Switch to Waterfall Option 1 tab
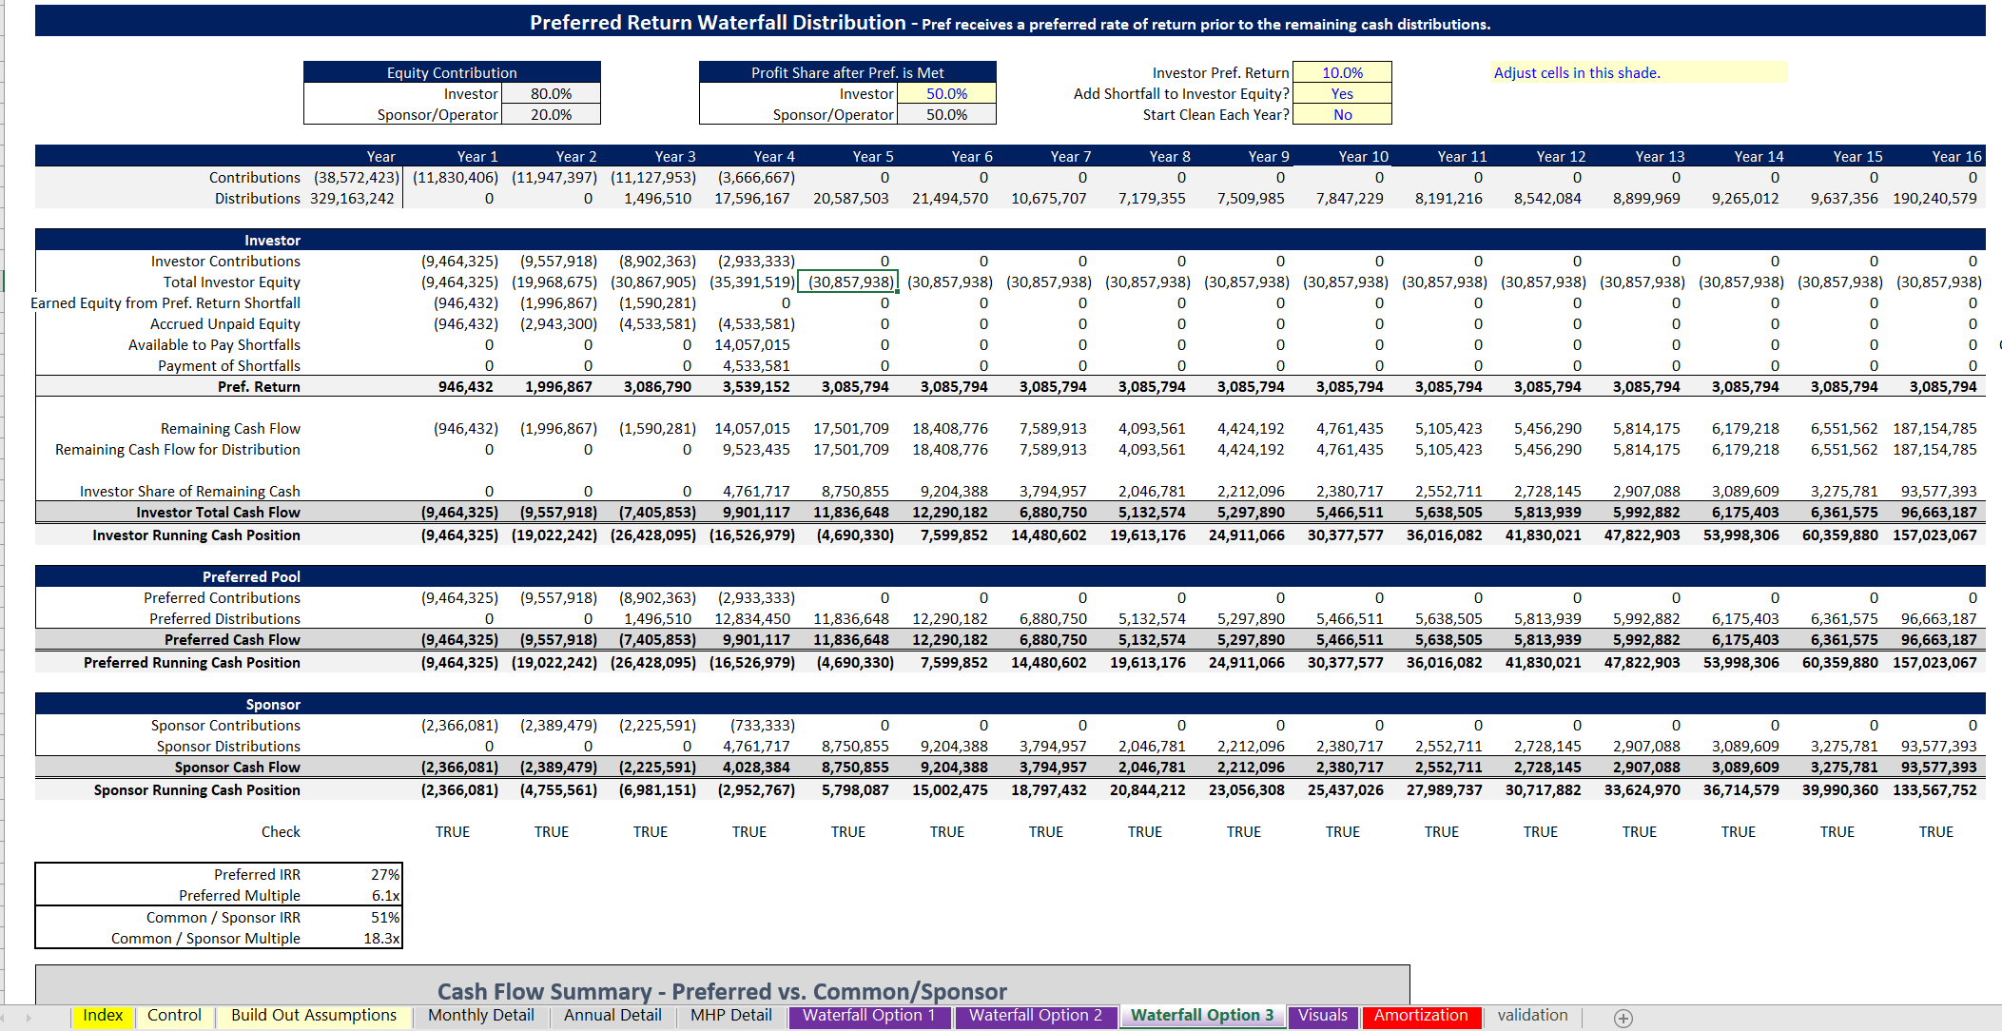The width and height of the screenshot is (2002, 1031). point(868,1016)
